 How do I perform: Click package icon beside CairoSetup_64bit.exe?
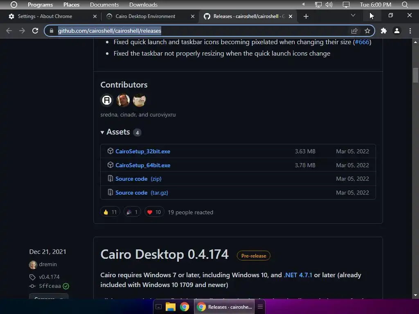click(x=110, y=165)
